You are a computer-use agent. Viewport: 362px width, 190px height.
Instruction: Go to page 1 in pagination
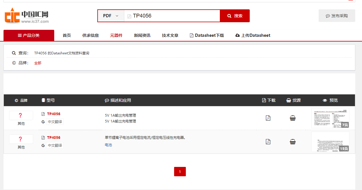pyautogui.click(x=180, y=172)
